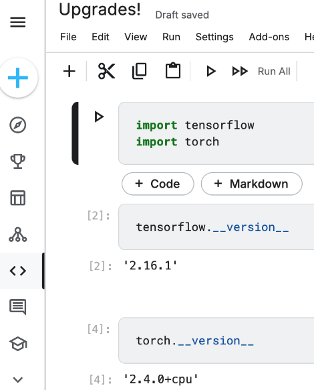Run the current cell from toolbar

(x=211, y=72)
